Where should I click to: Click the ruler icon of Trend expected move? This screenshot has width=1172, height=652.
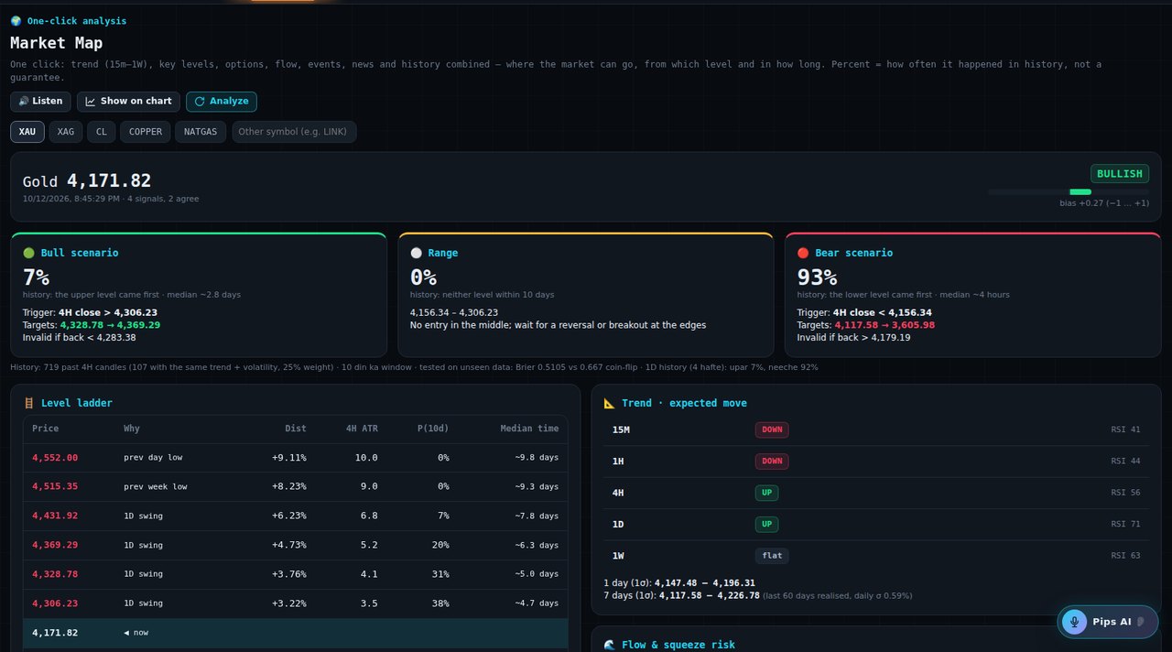(x=610, y=403)
